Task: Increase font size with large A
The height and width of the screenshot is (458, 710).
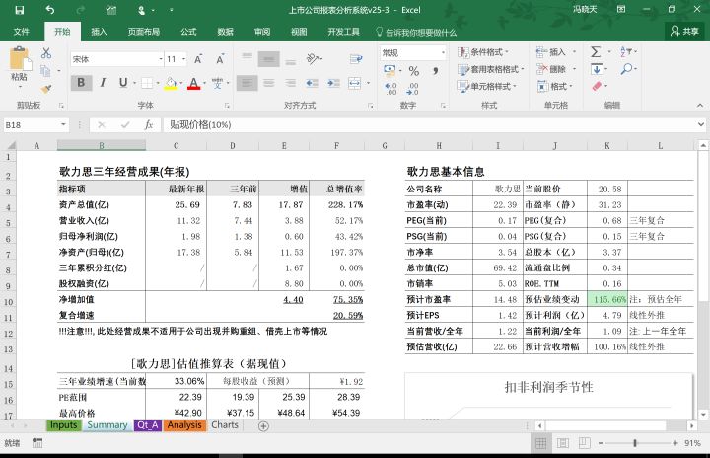Action: point(198,59)
